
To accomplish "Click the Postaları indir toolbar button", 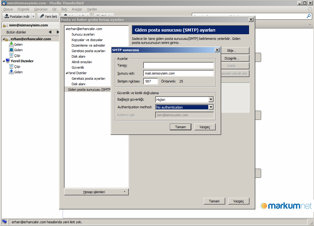I will pos(17,16).
